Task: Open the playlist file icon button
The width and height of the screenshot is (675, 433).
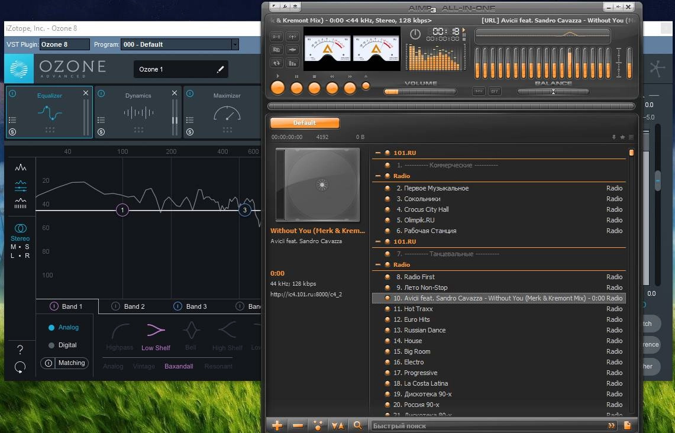Action: 627,425
